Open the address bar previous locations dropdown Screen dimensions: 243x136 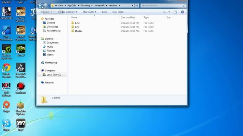click(x=133, y=6)
